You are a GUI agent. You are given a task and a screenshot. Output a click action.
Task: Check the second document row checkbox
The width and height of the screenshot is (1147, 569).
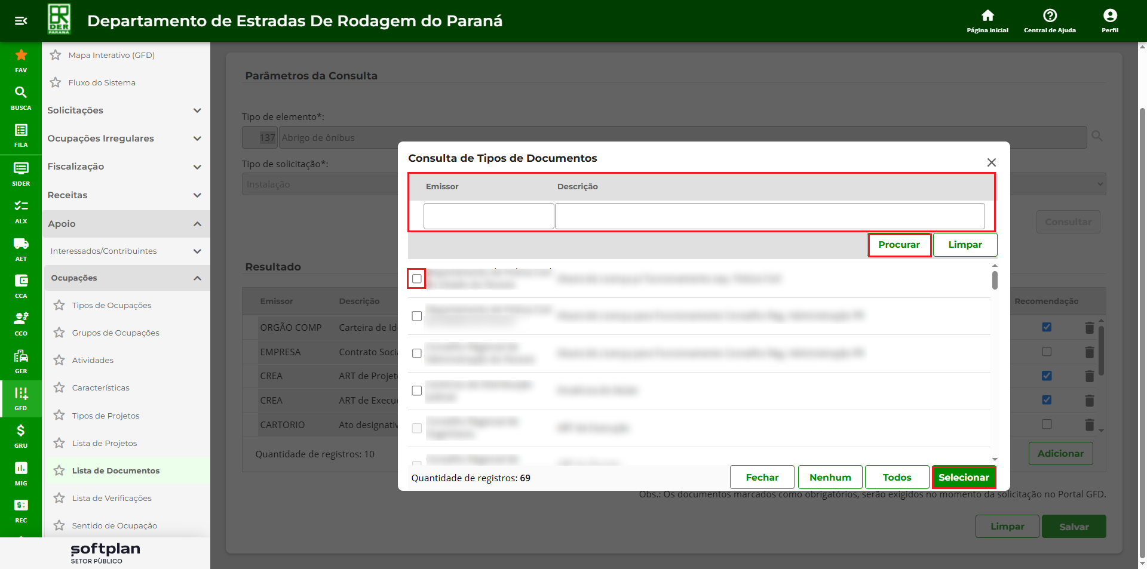click(x=417, y=316)
